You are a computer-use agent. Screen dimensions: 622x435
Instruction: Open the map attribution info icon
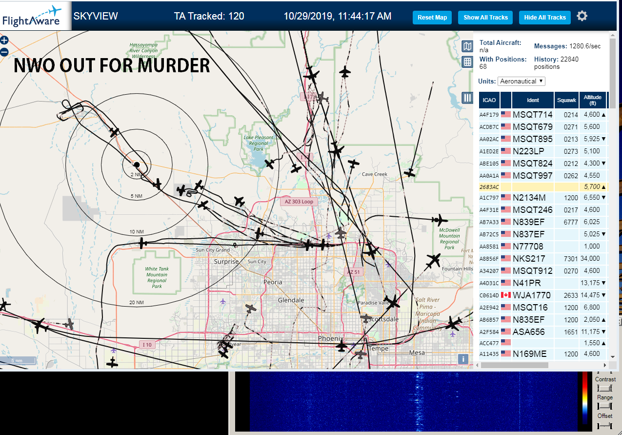[x=463, y=359]
